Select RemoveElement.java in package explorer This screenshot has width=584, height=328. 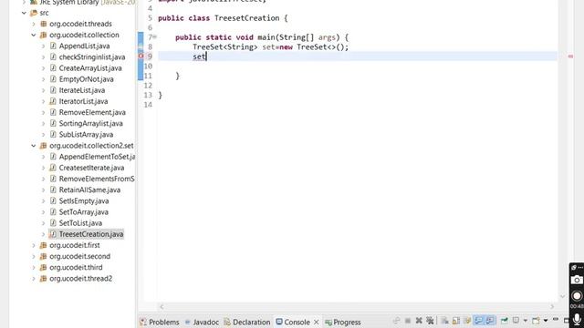click(92, 112)
